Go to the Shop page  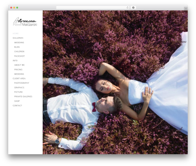[17, 101]
